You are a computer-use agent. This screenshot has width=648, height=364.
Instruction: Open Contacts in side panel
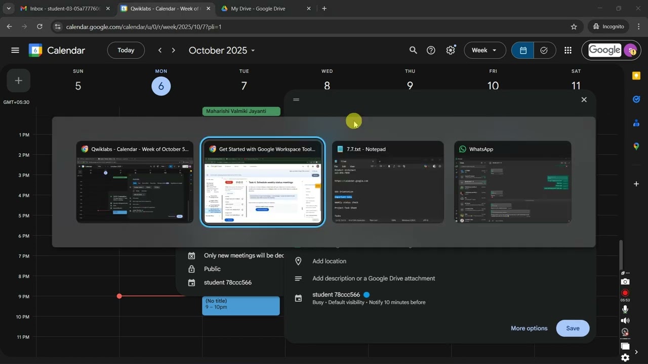pos(636,123)
